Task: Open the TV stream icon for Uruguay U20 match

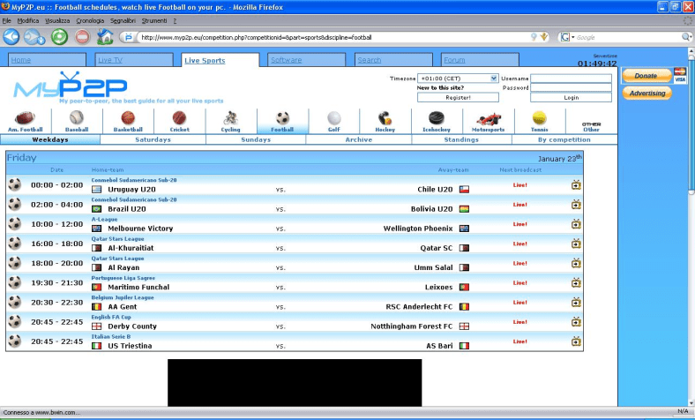Action: (576, 185)
